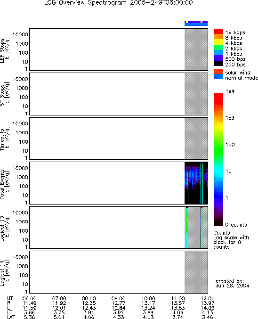Image resolution: width=258 pixels, height=319 pixels.
Task: Click the solar wind mode swatch
Action: coord(218,72)
